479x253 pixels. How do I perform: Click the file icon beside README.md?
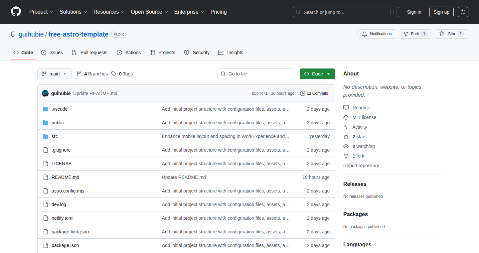46,177
